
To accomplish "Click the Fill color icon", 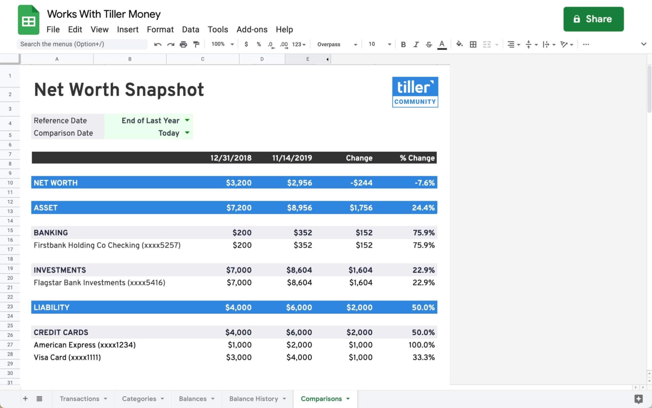I will click(x=460, y=44).
